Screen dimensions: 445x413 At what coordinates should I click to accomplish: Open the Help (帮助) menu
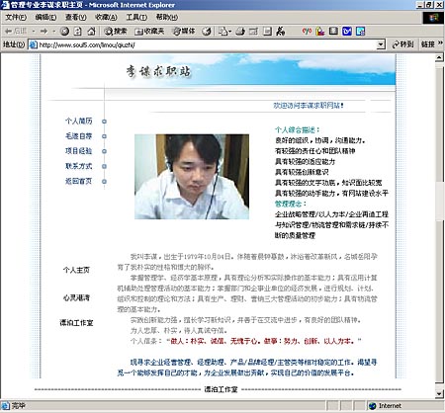[167, 17]
